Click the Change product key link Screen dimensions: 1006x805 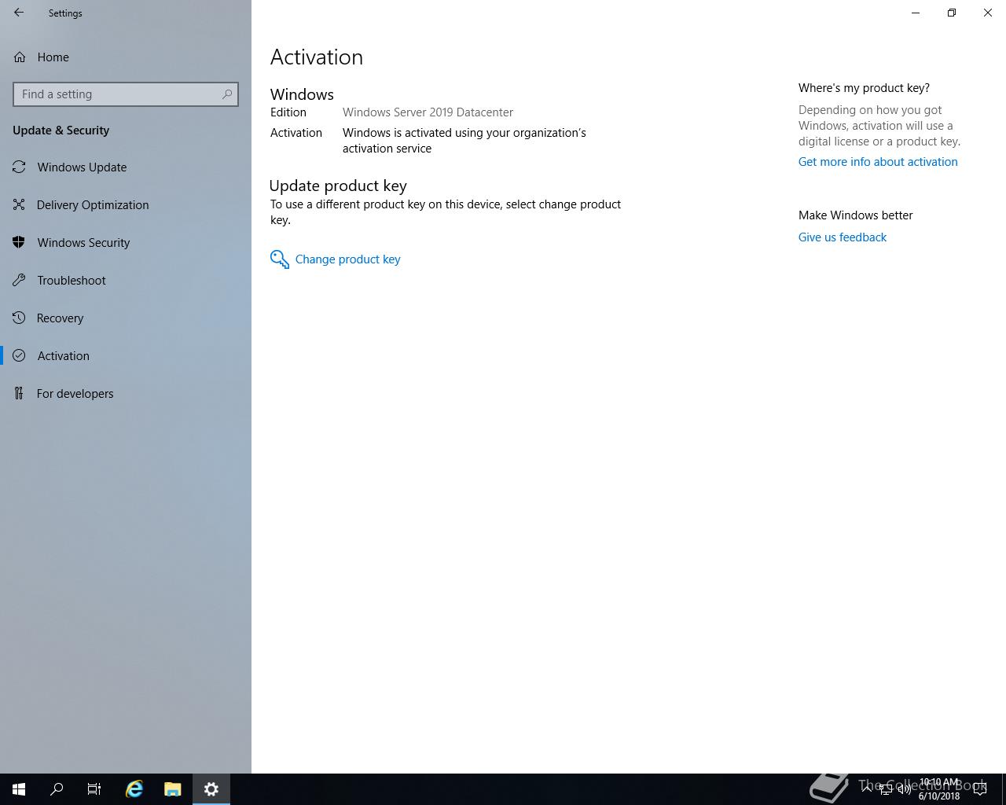click(x=347, y=259)
